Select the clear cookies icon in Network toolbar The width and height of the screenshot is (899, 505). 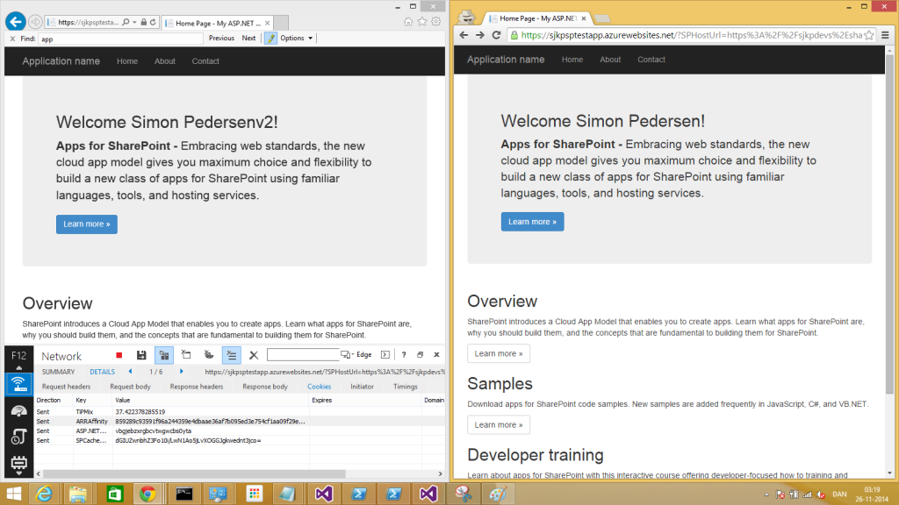coord(208,355)
